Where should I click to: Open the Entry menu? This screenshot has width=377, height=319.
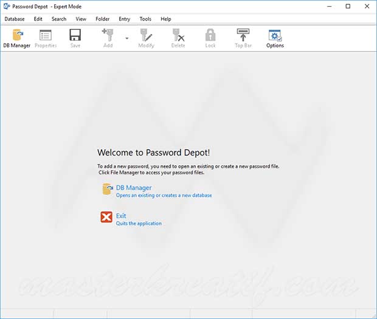(124, 19)
